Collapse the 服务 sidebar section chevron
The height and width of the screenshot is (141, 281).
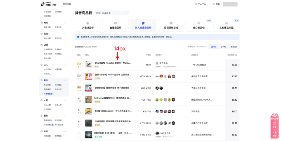tap(65, 116)
